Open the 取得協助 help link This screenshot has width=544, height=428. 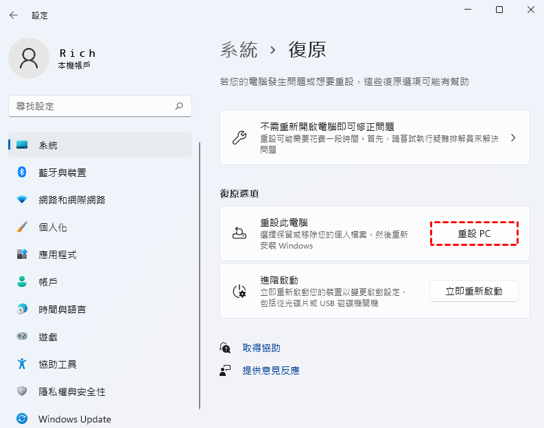261,348
